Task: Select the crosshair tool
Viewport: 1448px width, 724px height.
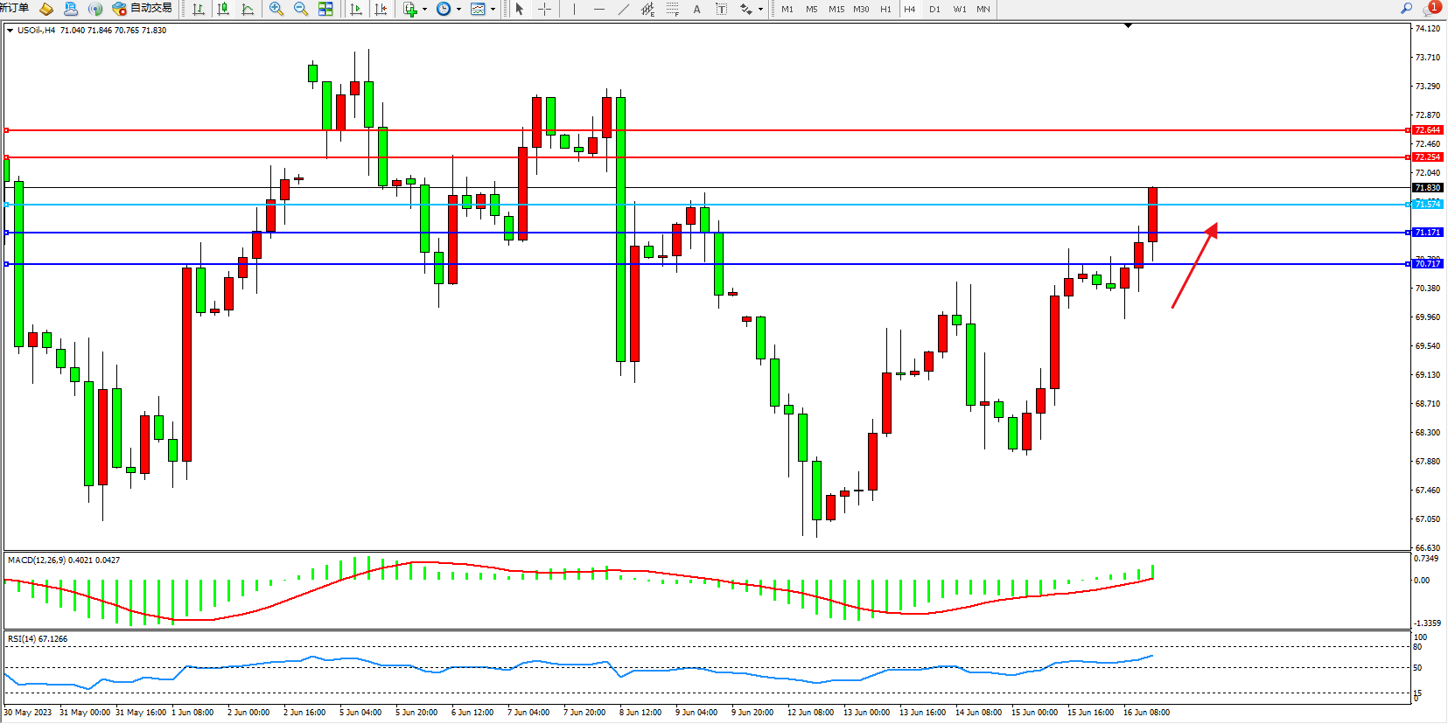Action: [x=544, y=9]
